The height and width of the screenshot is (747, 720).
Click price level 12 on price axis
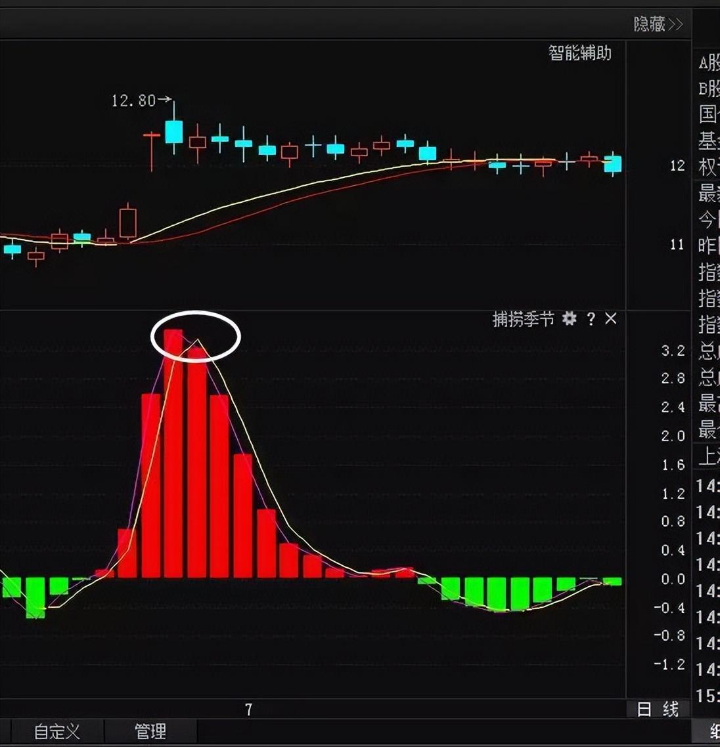(677, 165)
